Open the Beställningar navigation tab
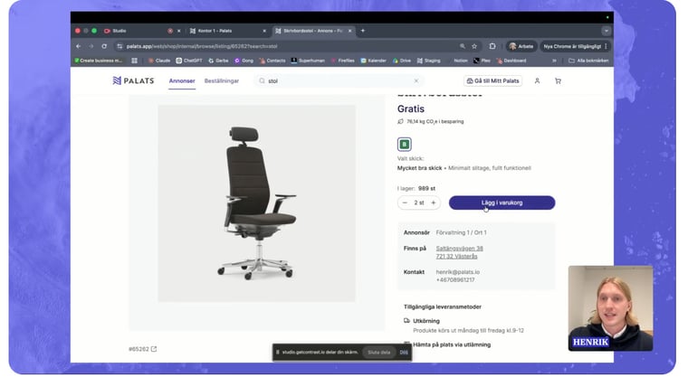 (222, 81)
